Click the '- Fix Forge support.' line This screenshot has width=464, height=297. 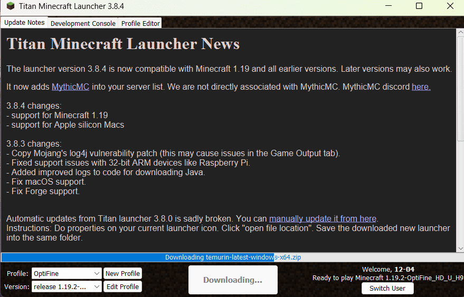click(x=43, y=191)
